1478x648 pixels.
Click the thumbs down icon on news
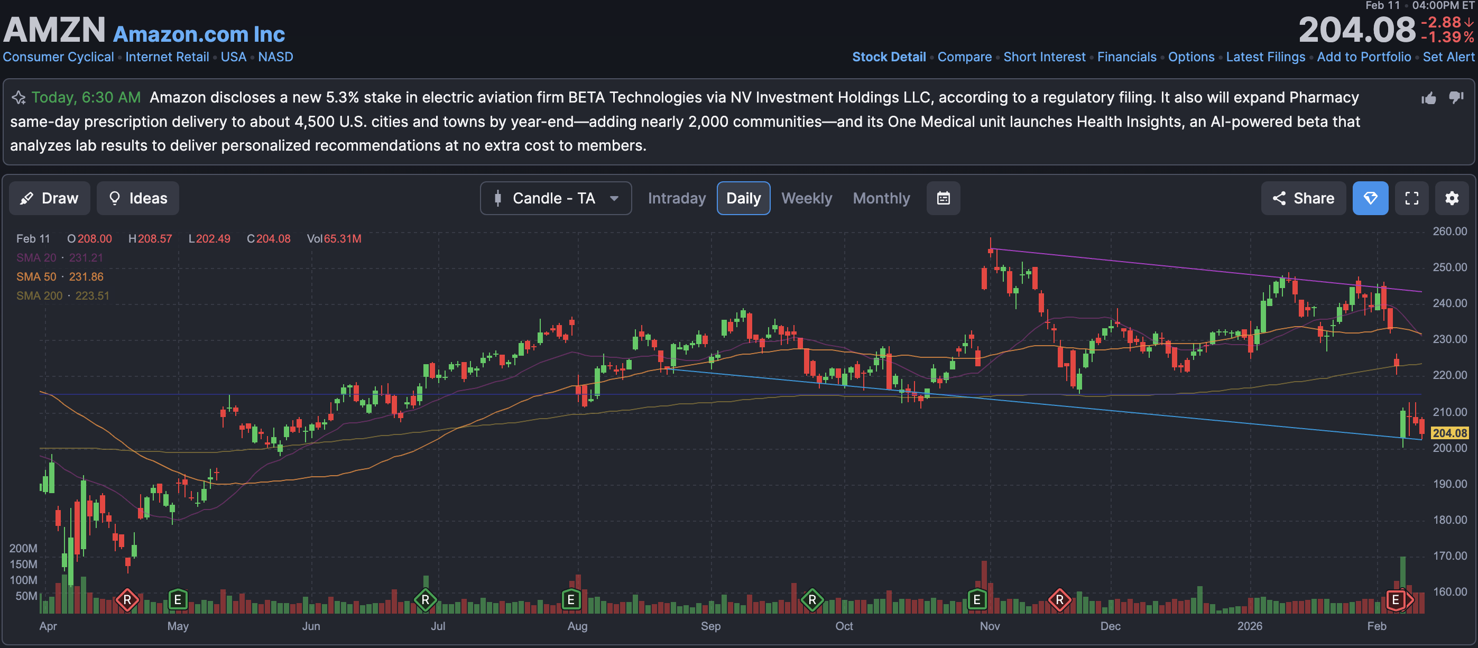click(x=1456, y=97)
